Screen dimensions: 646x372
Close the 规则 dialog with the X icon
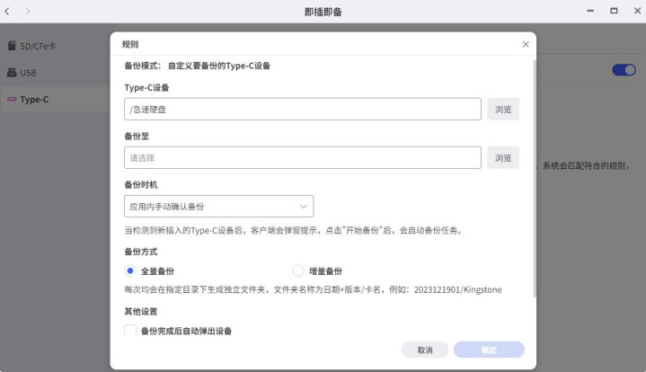click(x=526, y=44)
